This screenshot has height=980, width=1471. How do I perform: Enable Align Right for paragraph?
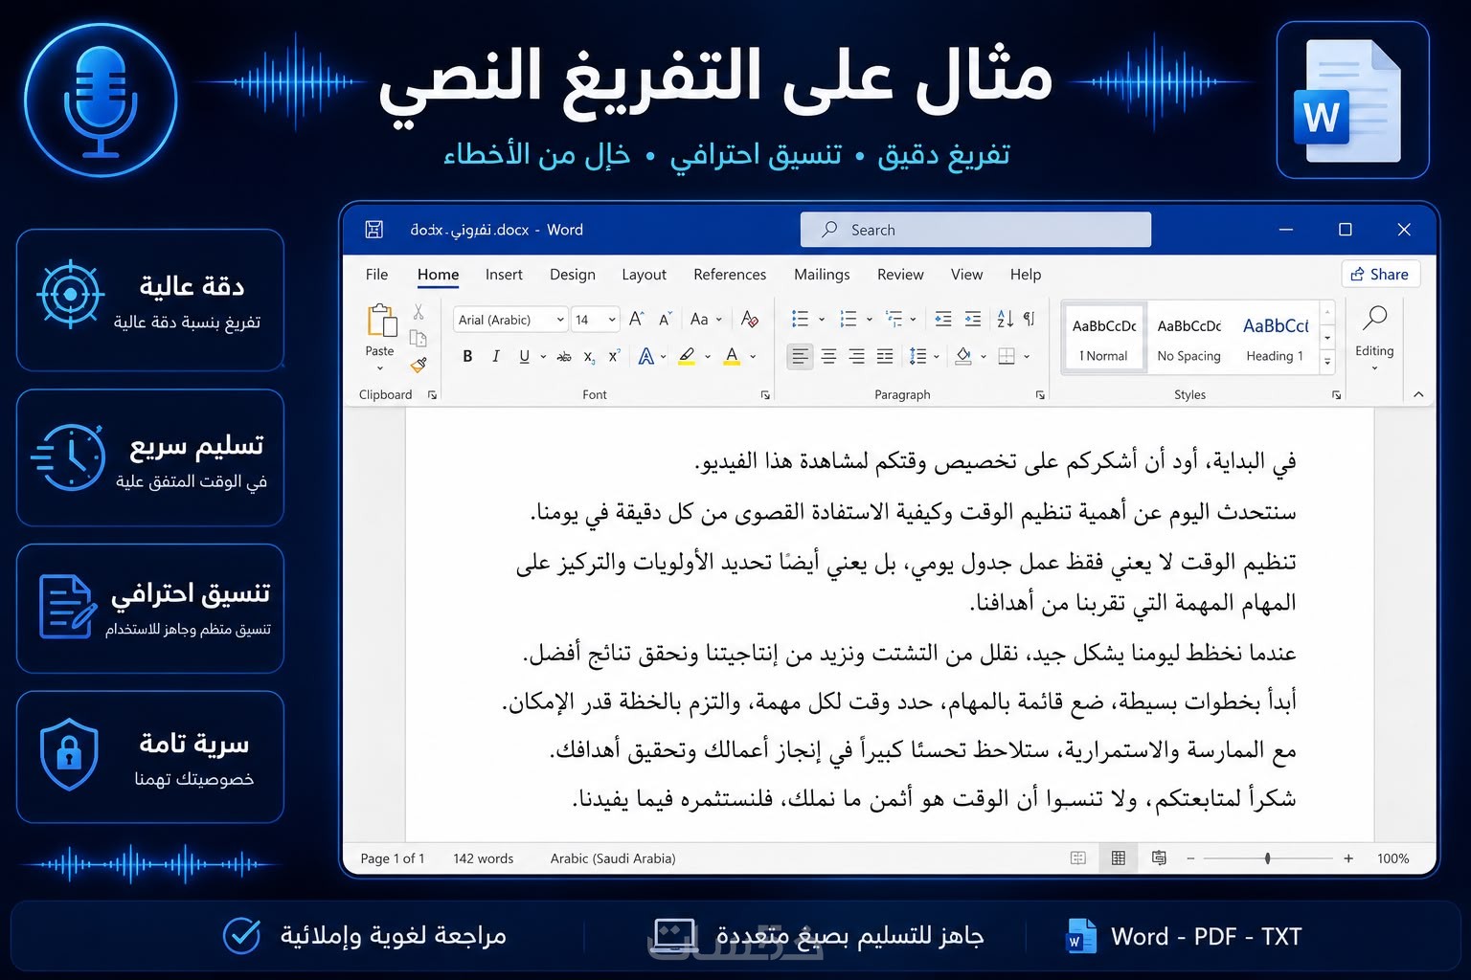tap(857, 356)
